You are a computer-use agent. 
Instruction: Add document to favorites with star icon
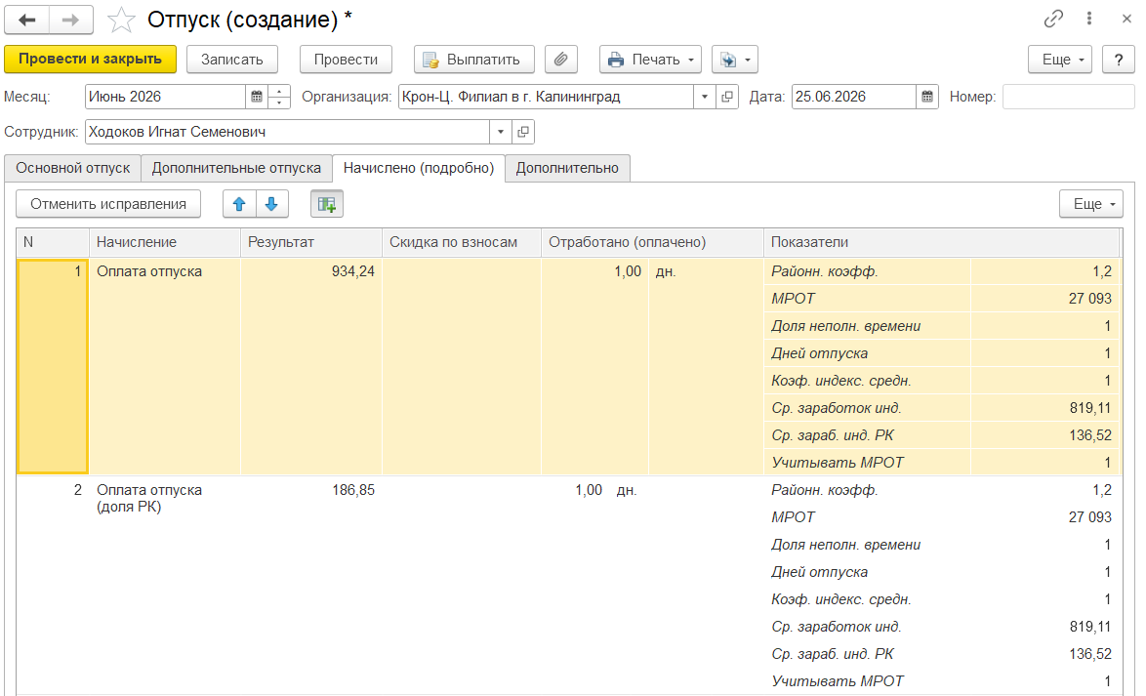click(x=121, y=20)
